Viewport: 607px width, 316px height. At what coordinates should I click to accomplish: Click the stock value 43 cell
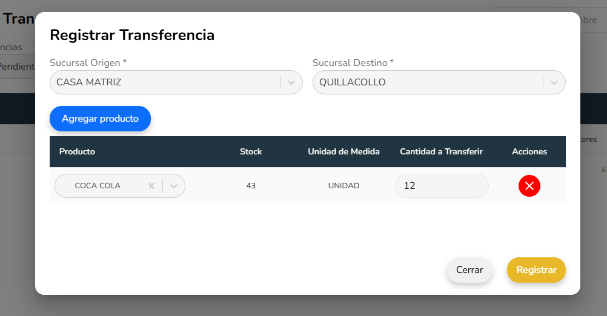[251, 186]
